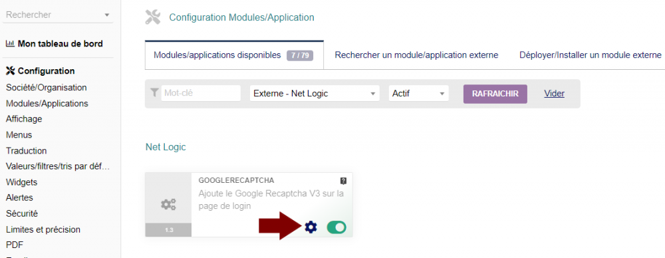Switch to Modules/applications disponibles tab

234,55
